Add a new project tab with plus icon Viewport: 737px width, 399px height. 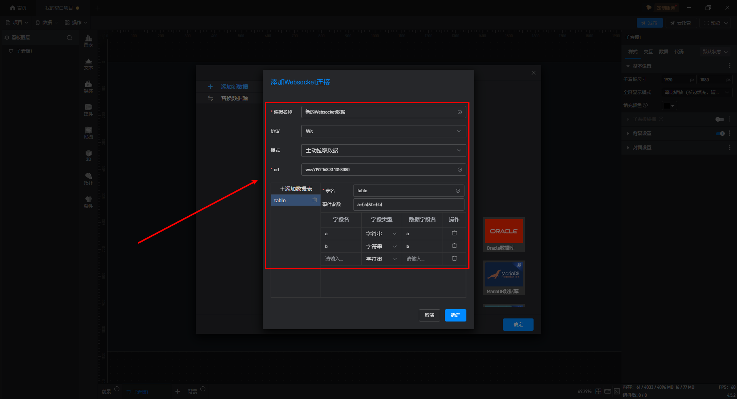pyautogui.click(x=98, y=8)
